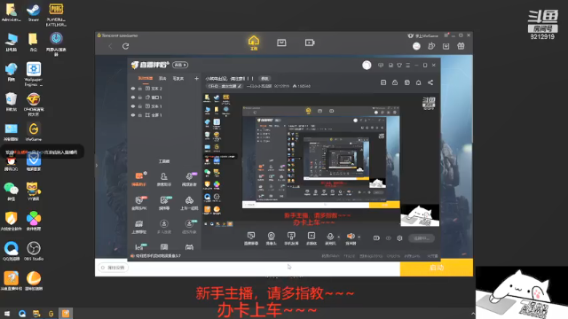Viewport: 568px width, 319px height.
Task: Expand speaker options arrow
Action: click(359, 237)
